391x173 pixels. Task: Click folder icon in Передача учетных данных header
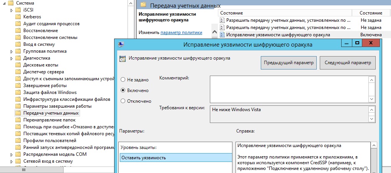[143, 5]
